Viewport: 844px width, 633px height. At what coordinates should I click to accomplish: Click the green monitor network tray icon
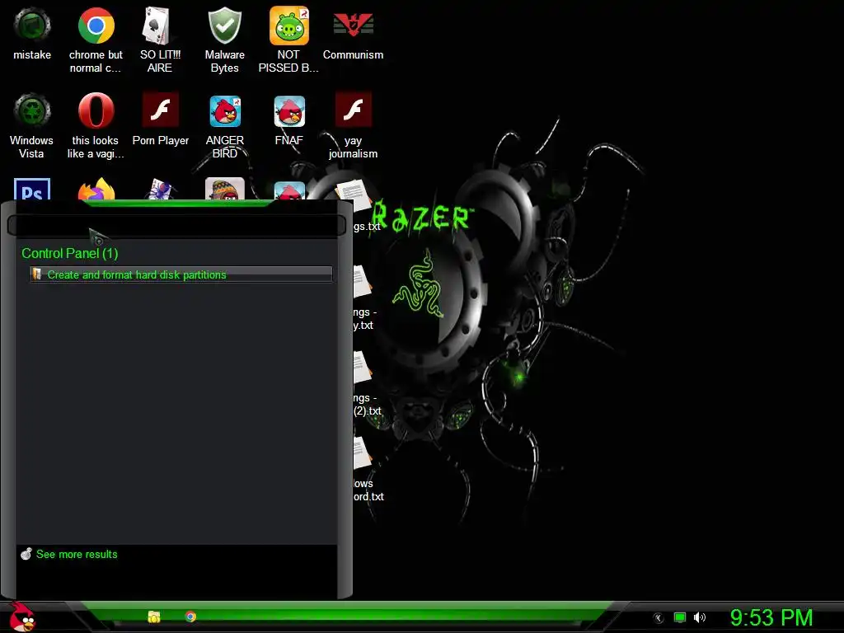click(680, 617)
